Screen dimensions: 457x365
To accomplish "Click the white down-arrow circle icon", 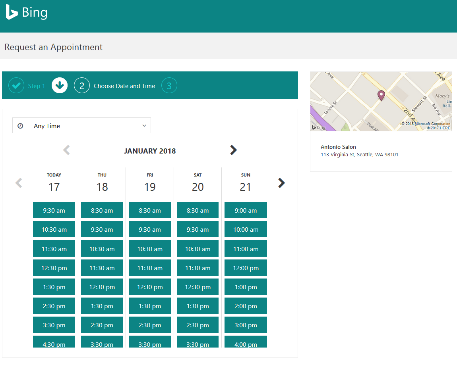I will point(60,86).
